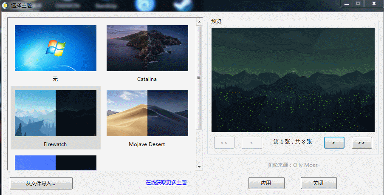Choose the Catalina theme thumbnail
The width and height of the screenshot is (384, 195).
[147, 48]
